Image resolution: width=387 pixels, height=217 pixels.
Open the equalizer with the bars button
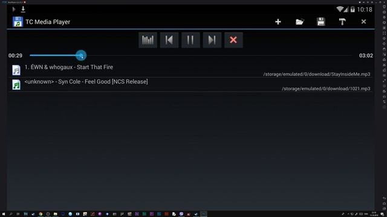(x=148, y=40)
